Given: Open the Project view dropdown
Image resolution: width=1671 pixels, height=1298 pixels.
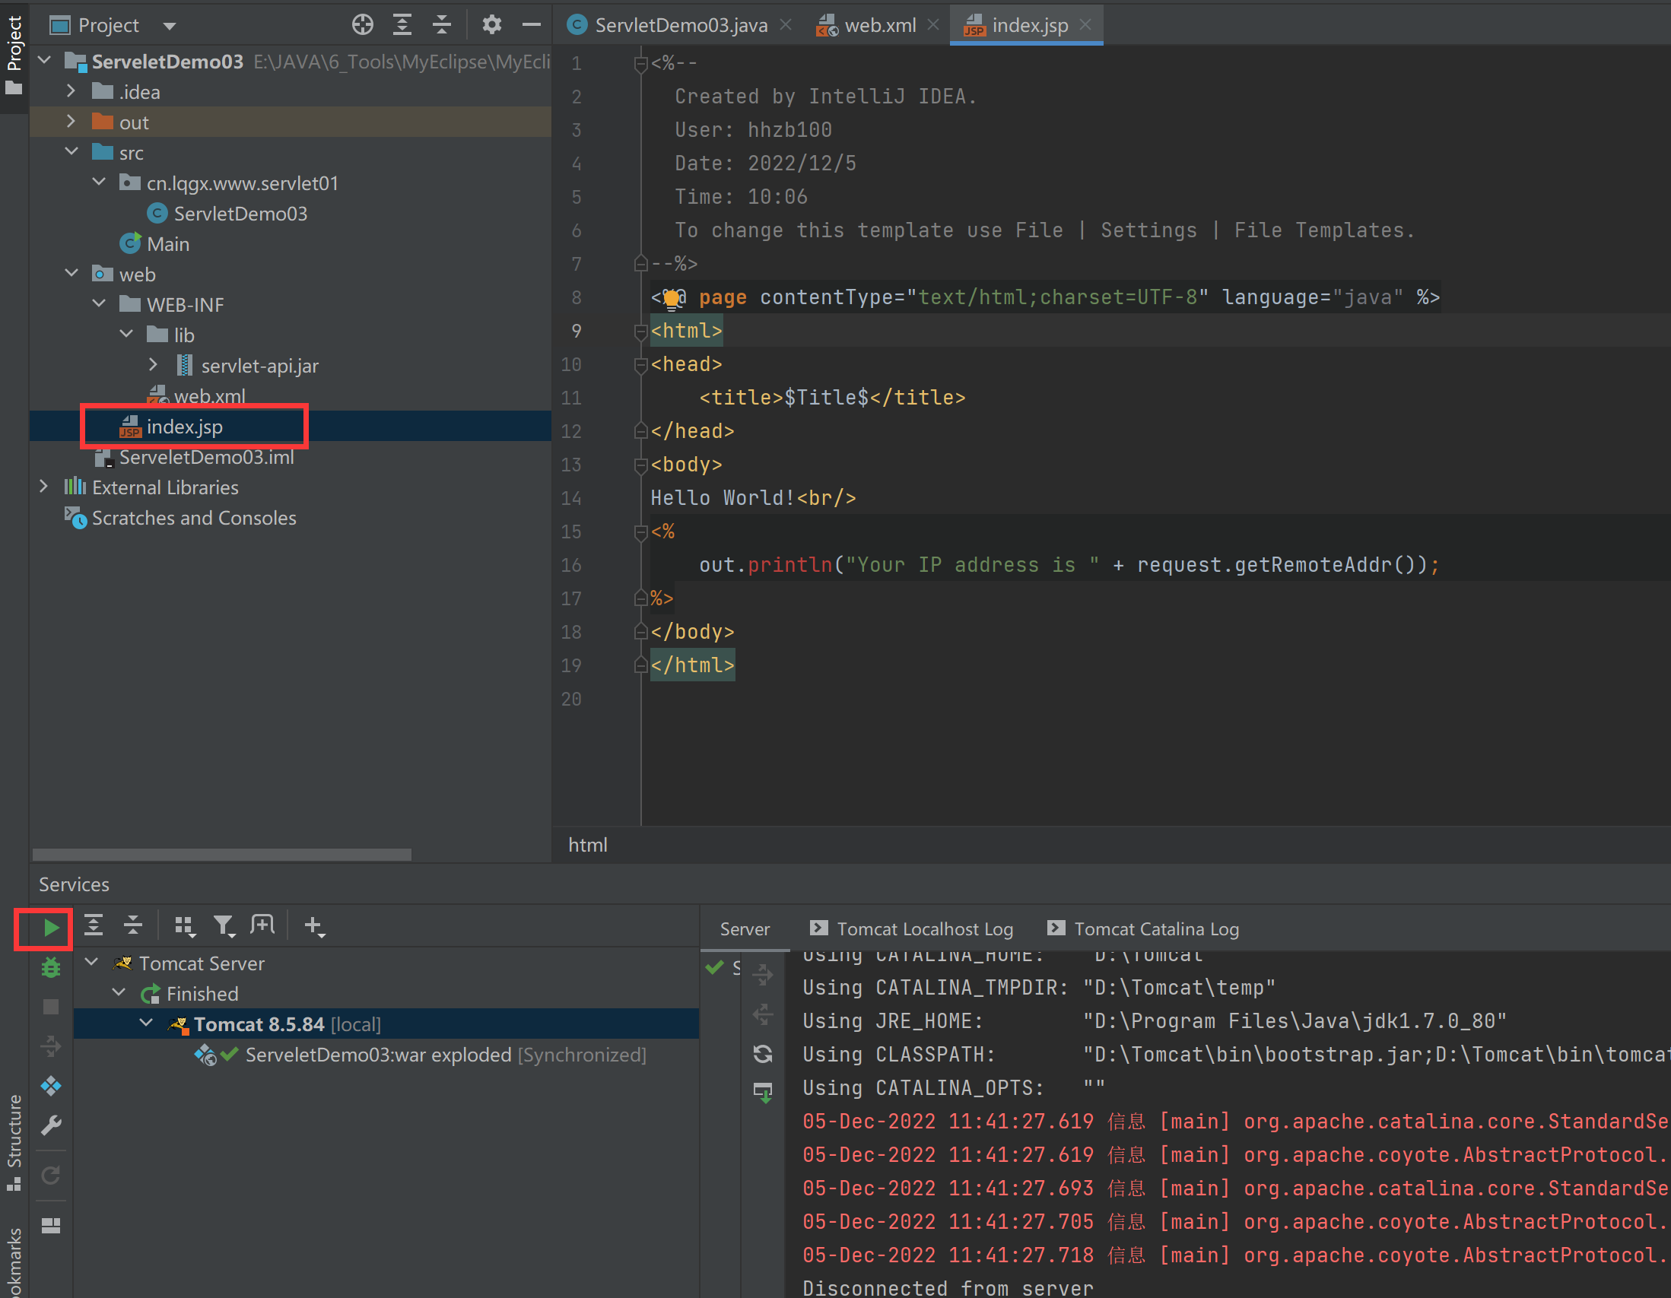Looking at the screenshot, I should (x=170, y=26).
